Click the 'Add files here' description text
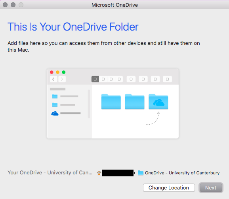The image size is (229, 199). point(103,46)
